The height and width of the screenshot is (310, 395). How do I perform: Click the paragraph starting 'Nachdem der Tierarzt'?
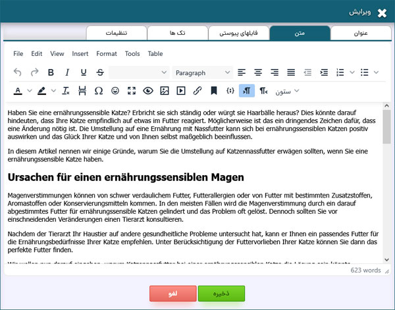pyautogui.click(x=193, y=242)
